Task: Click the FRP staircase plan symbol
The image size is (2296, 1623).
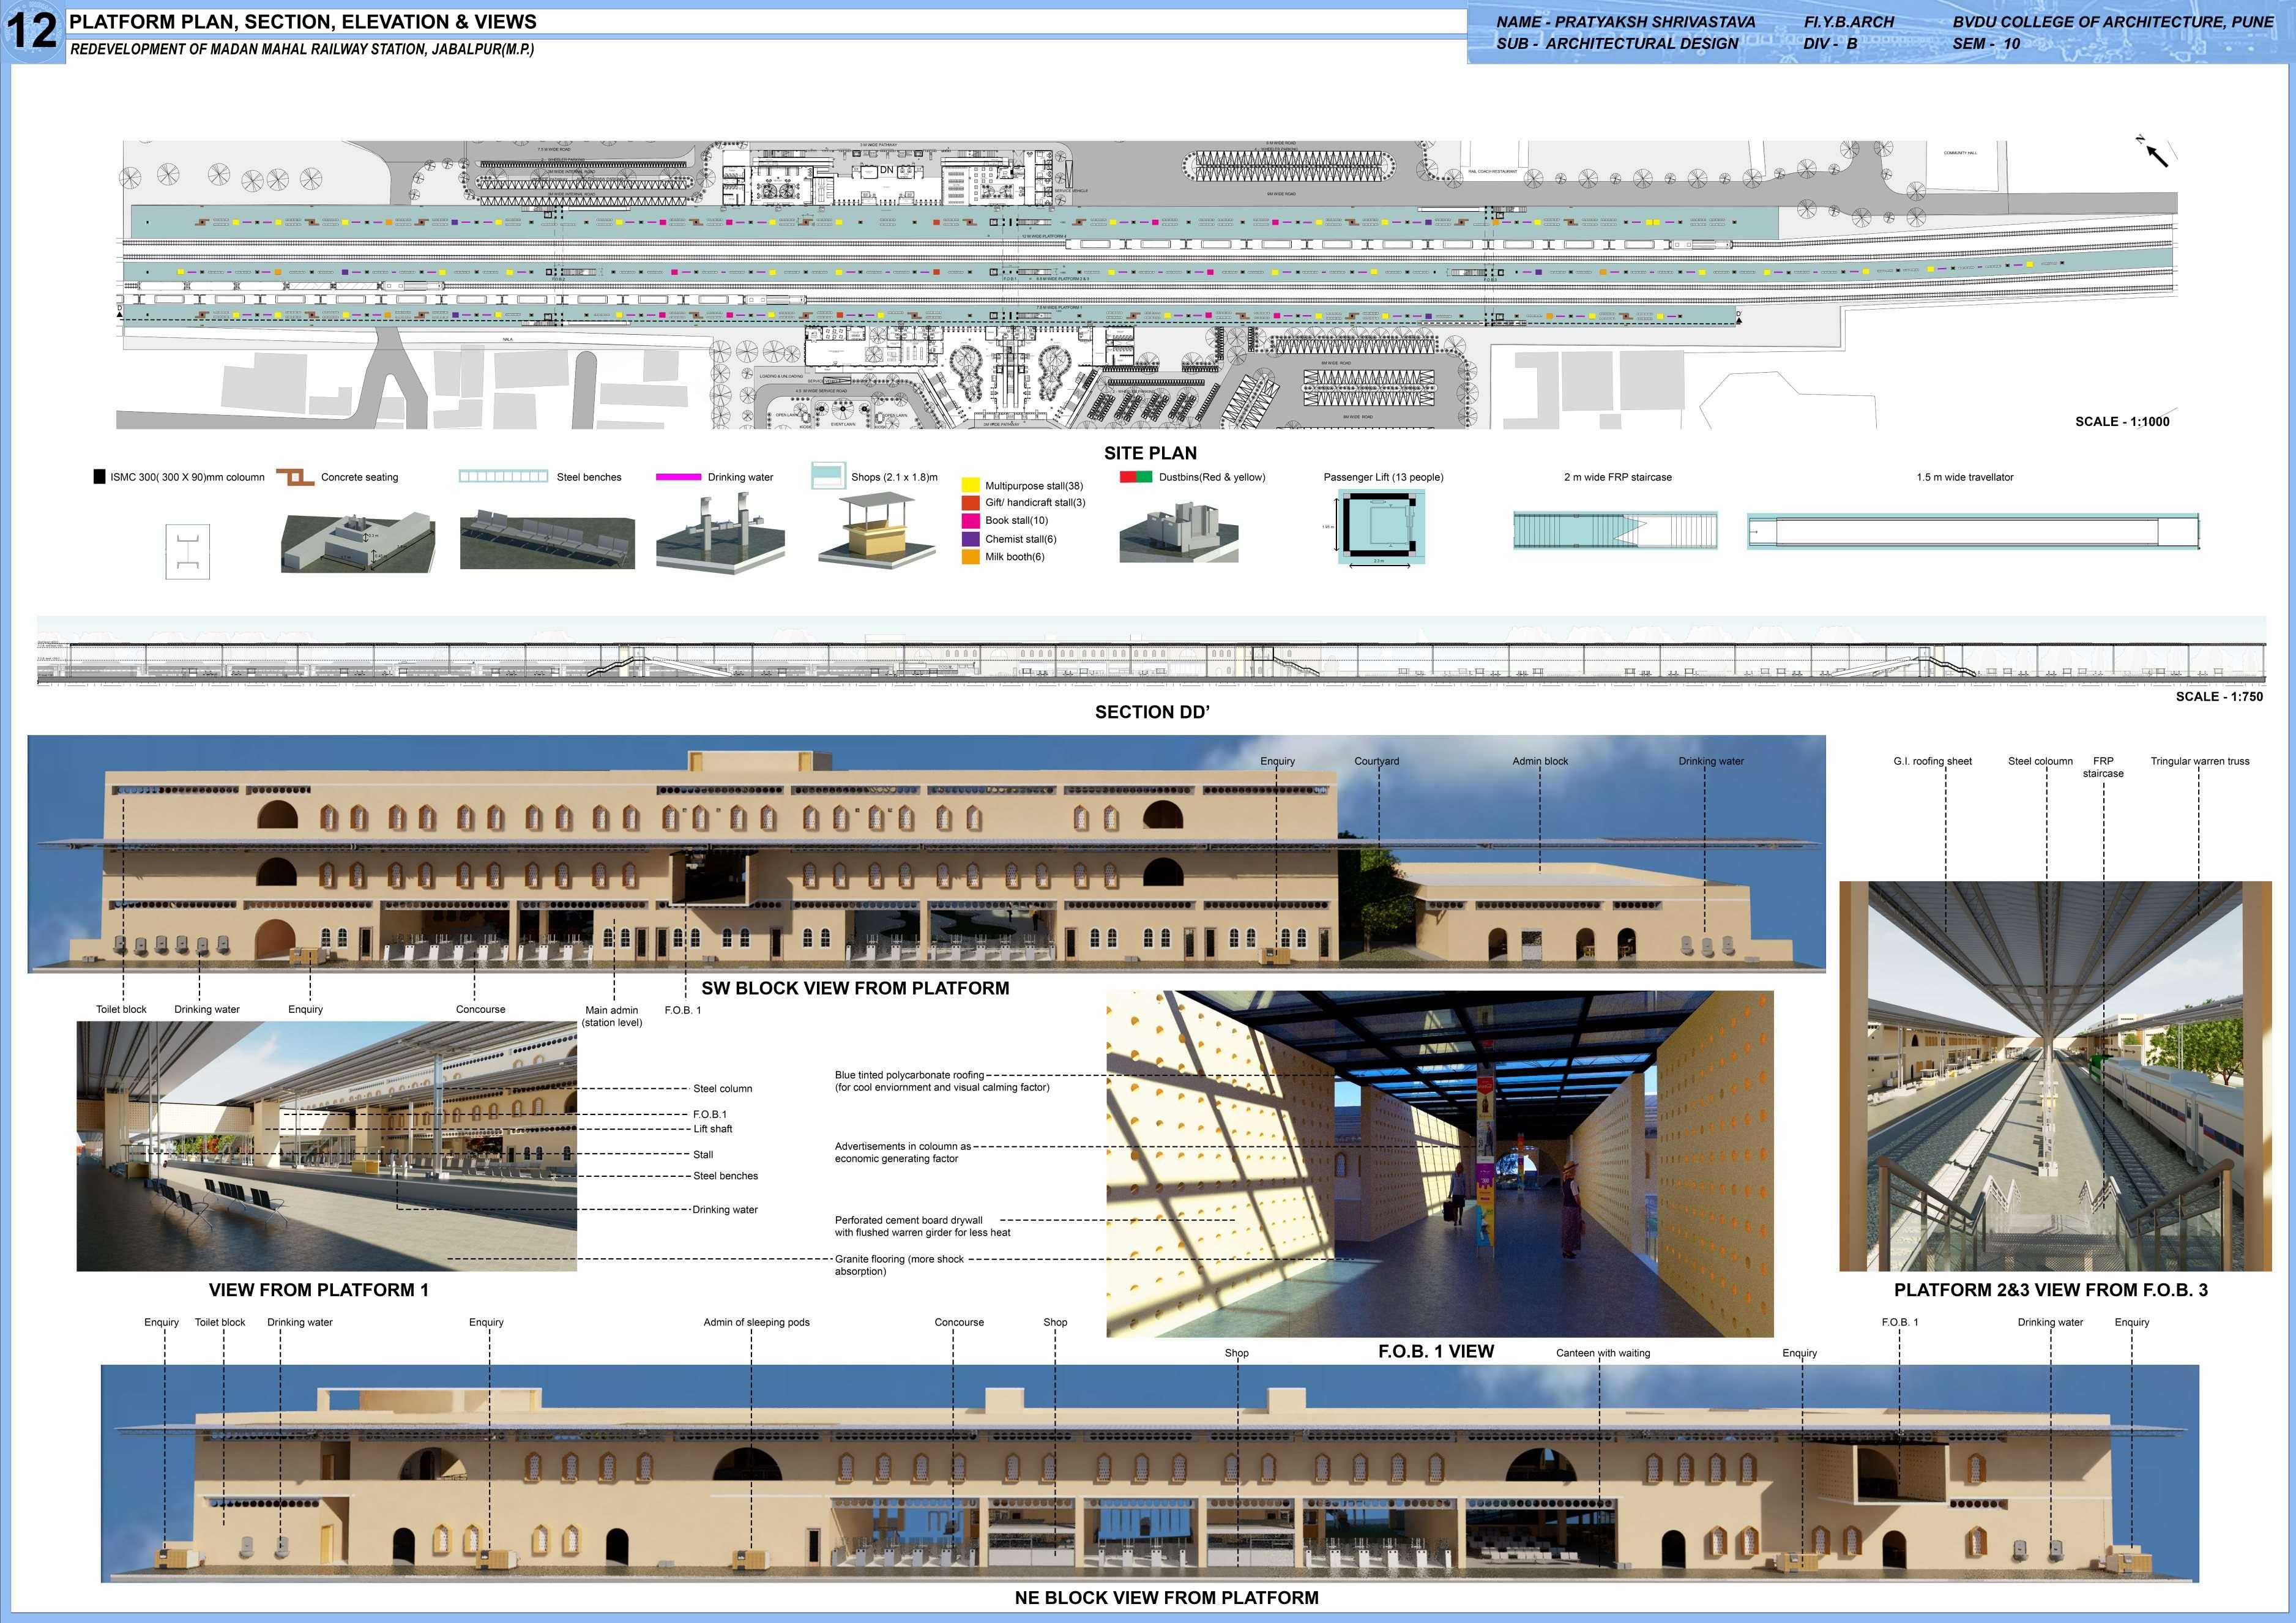Action: (1614, 530)
